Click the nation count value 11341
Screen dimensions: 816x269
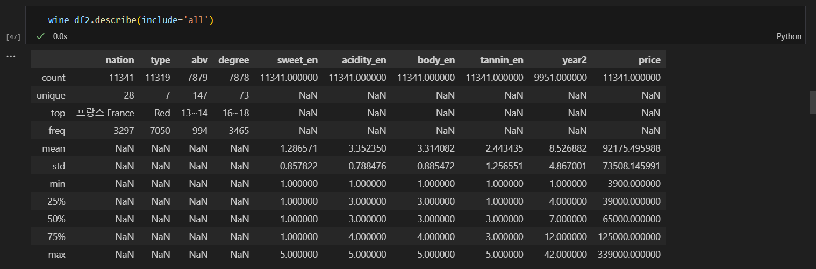(x=121, y=78)
